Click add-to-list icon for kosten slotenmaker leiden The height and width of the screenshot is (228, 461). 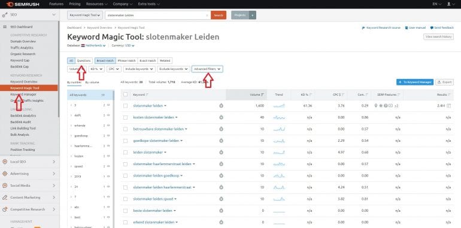point(221,117)
